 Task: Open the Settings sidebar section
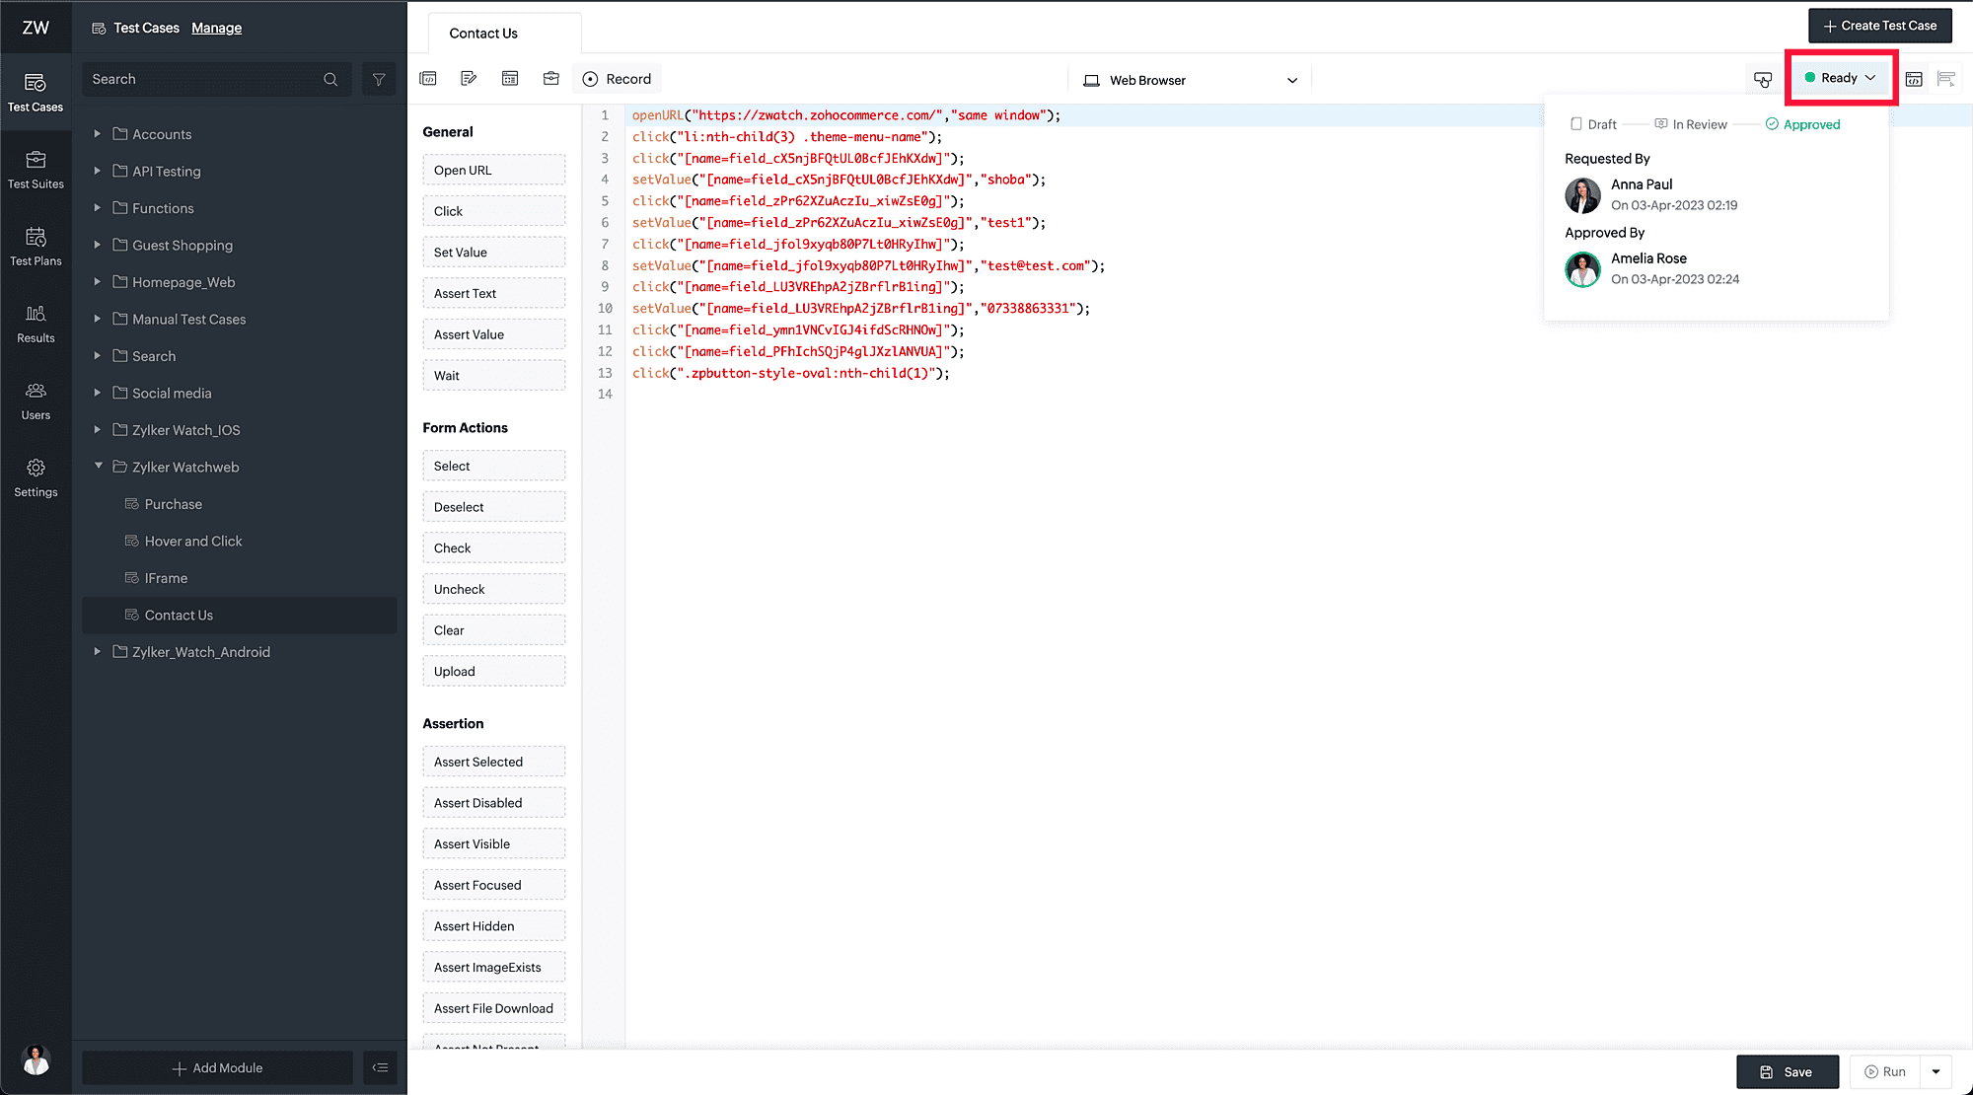click(36, 477)
